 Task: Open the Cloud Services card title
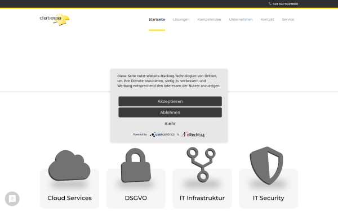69,198
